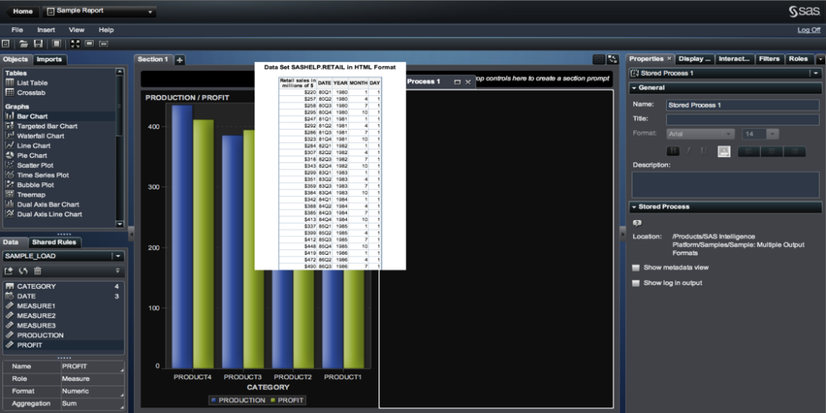Image resolution: width=826 pixels, height=413 pixels.
Task: Click the stored process prompt speech icon
Action: 637,223
